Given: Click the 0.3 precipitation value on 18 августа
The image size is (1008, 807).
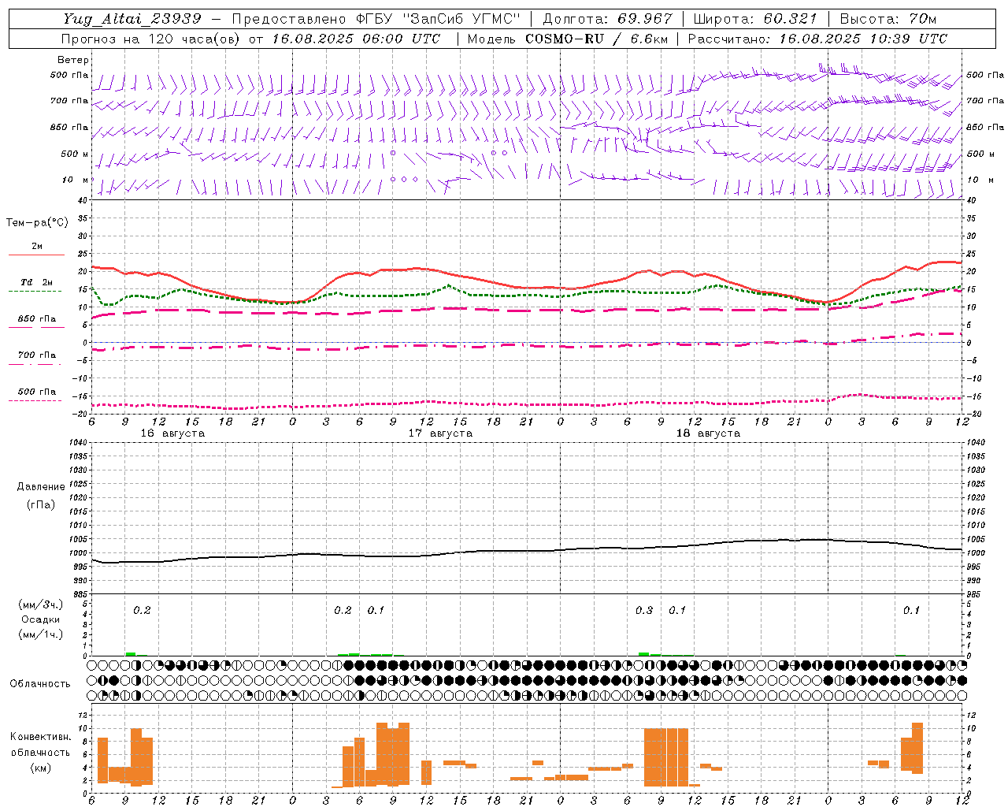Looking at the screenshot, I should pyautogui.click(x=644, y=611).
